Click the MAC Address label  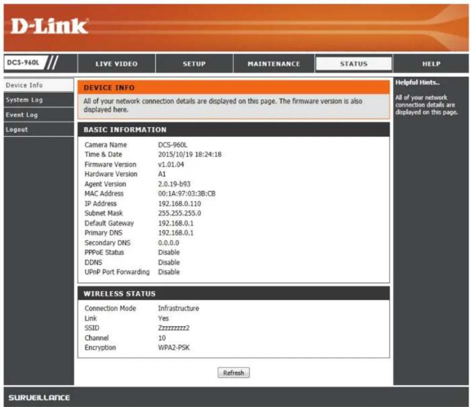(x=104, y=194)
